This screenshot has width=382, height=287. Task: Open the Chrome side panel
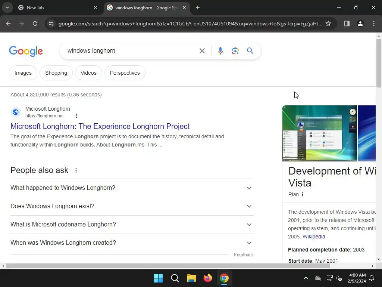[x=347, y=24]
